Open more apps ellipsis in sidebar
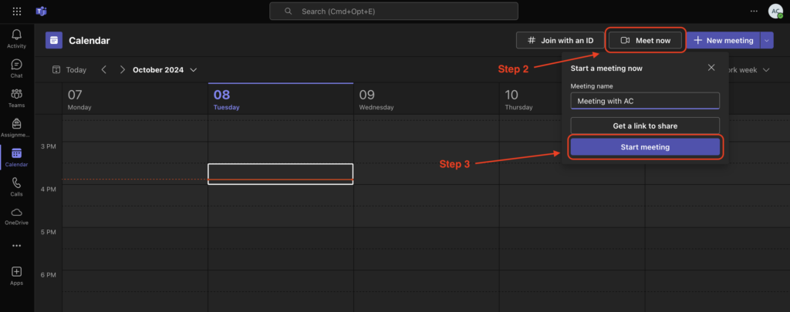 [x=16, y=245]
